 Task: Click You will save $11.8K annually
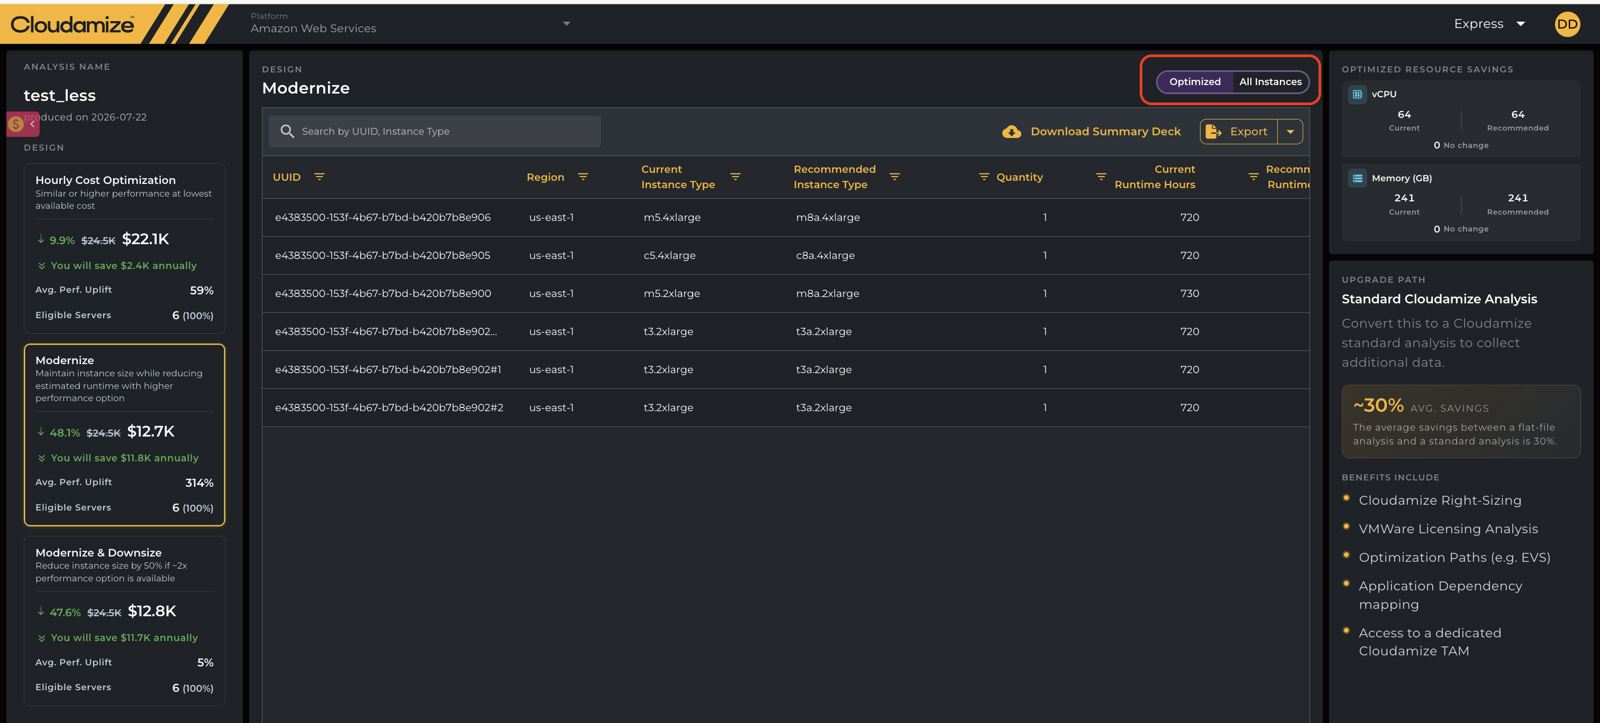pos(124,458)
